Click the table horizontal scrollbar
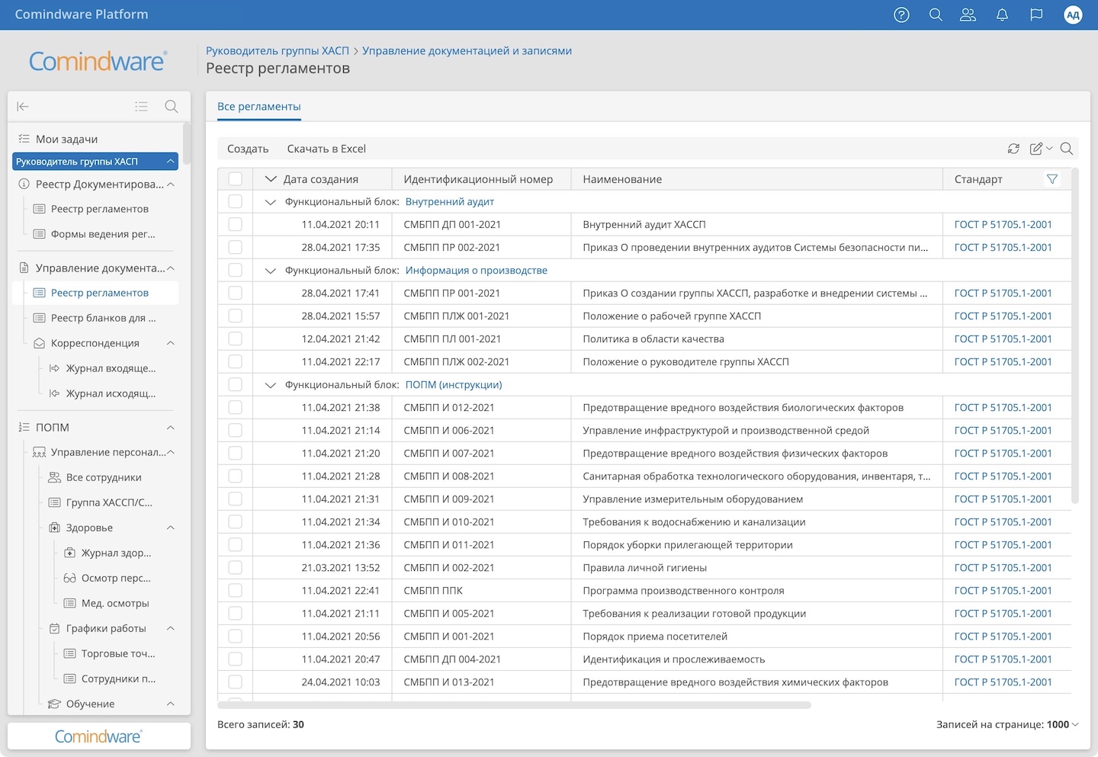Screen dimensions: 1098x757 click(515, 705)
